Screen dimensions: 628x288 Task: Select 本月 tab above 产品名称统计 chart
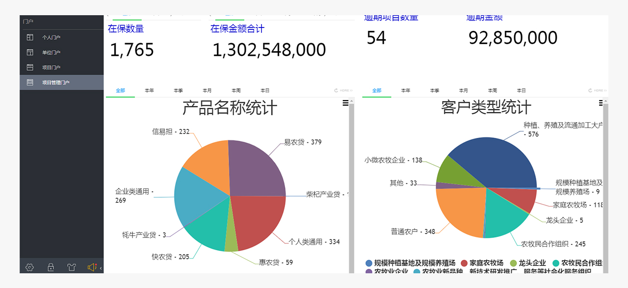[207, 91]
